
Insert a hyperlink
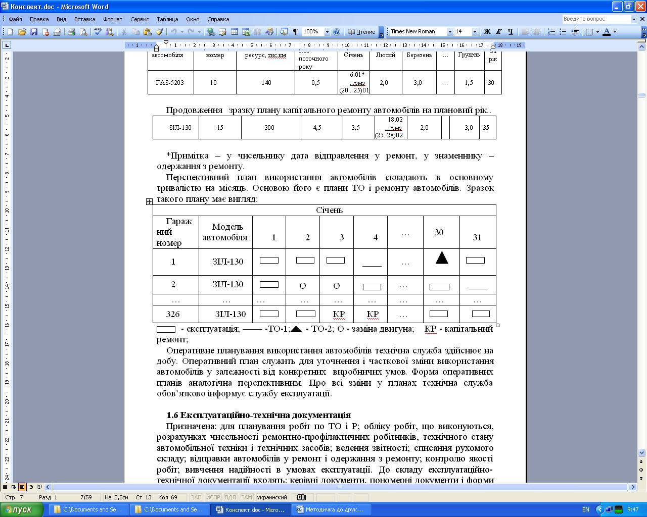[211, 32]
